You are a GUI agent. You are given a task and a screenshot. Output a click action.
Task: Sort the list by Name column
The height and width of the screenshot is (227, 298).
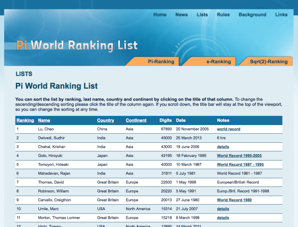pos(45,120)
